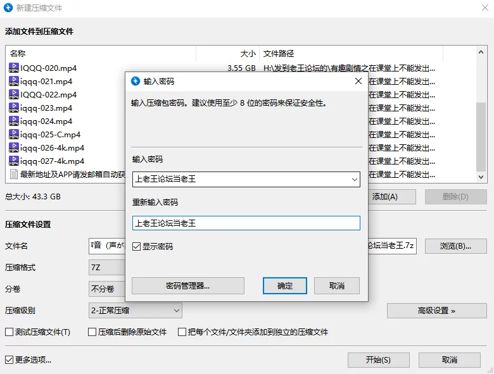Image resolution: width=494 pixels, height=374 pixels.
Task: Select file iqqq-024.mp4
Action: (46, 122)
